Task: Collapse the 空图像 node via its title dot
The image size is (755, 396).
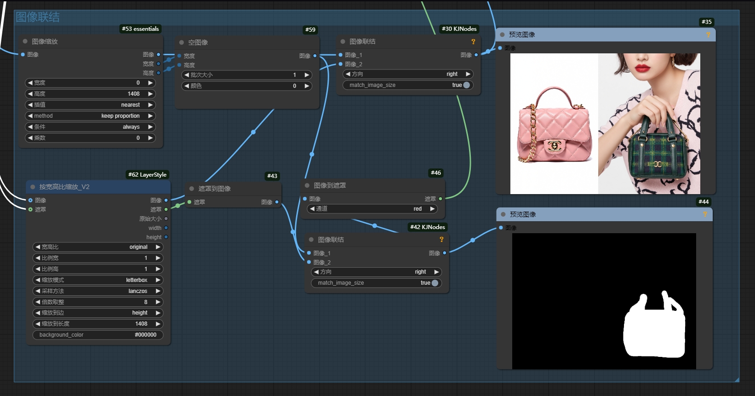Action: (x=182, y=42)
